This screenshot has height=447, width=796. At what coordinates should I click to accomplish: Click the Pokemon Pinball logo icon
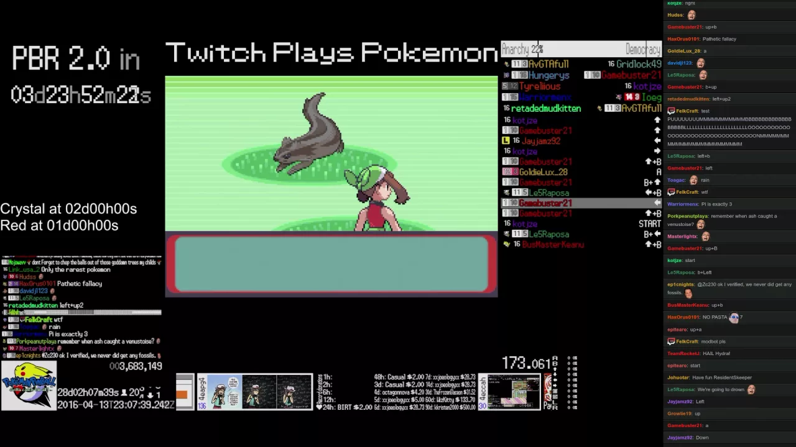click(x=29, y=386)
